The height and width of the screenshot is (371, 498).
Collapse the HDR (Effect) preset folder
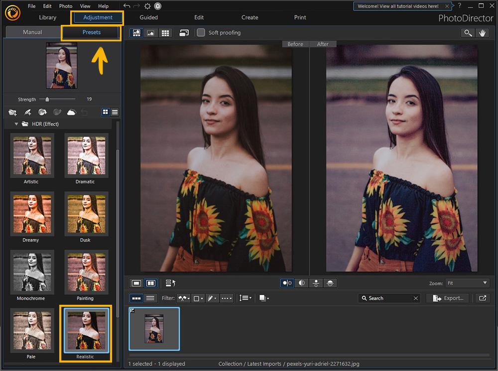point(16,124)
